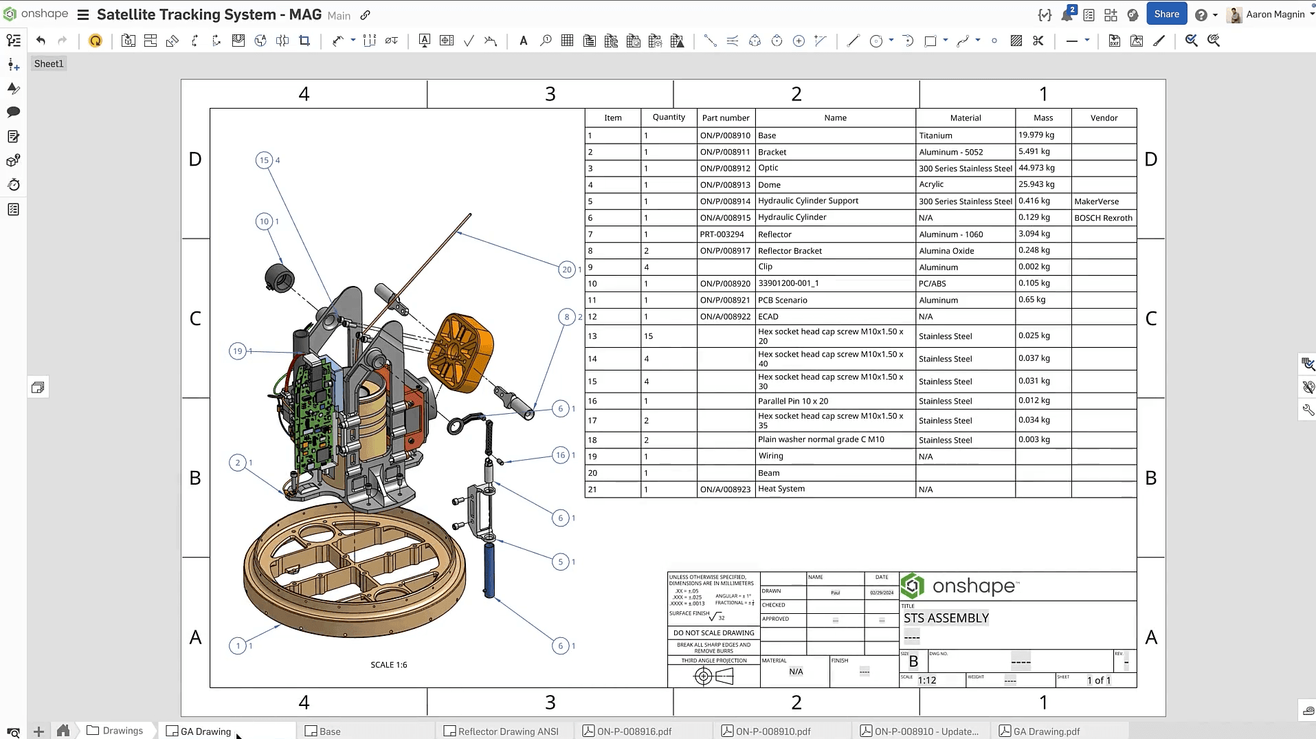Select the Geometric tolerance frame tool
The width and height of the screenshot is (1316, 739).
tap(447, 41)
